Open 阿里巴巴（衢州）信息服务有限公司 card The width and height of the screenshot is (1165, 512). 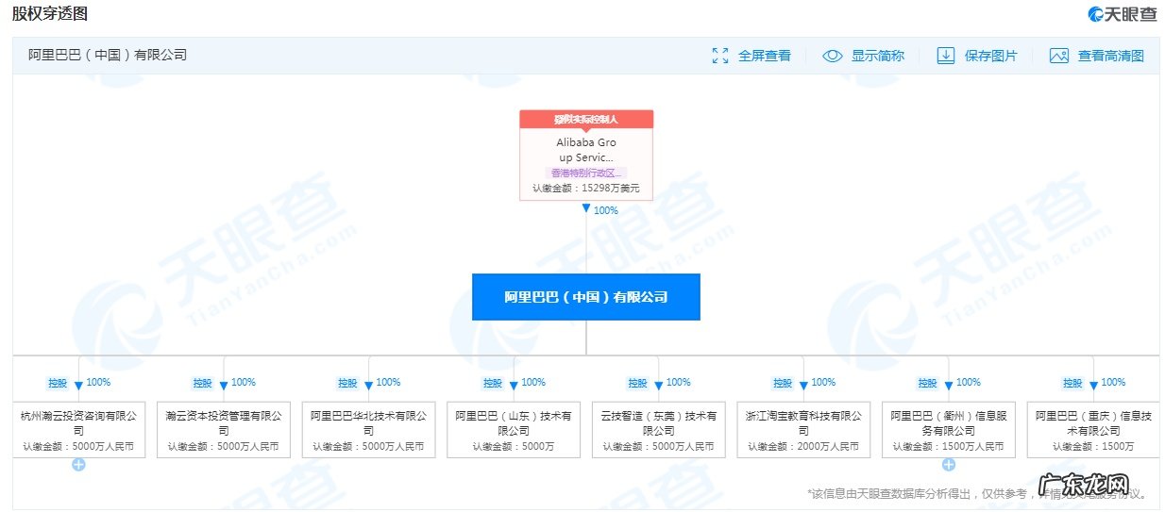[949, 429]
